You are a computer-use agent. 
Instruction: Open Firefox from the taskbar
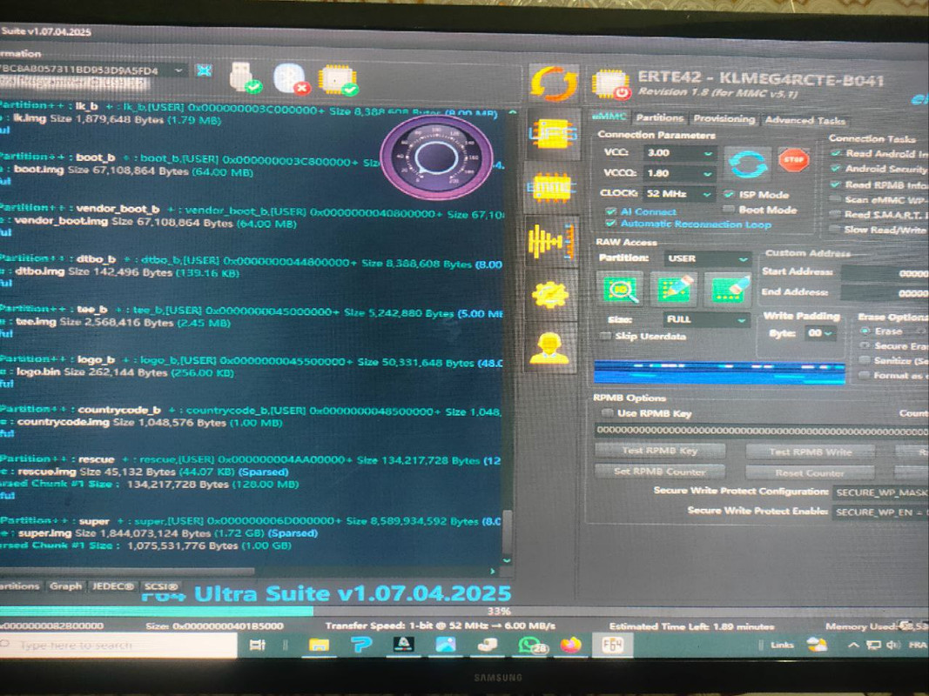point(570,645)
